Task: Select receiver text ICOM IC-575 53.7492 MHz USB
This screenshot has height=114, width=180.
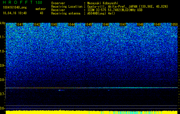Action: click(115, 10)
